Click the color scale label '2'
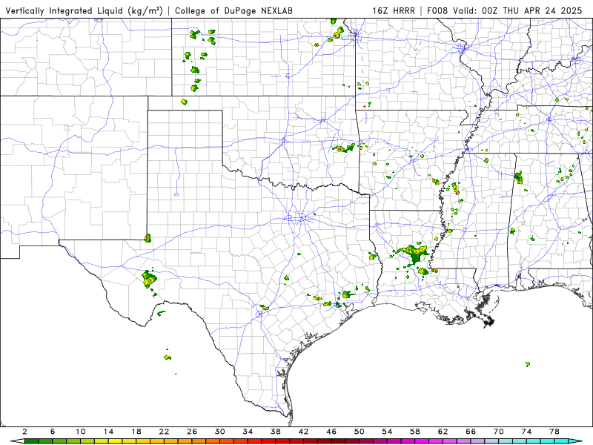The image size is (593, 445). click(x=24, y=432)
